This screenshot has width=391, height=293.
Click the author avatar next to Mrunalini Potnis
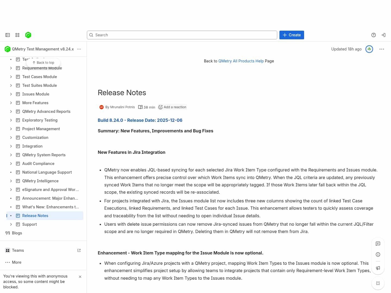tap(102, 107)
